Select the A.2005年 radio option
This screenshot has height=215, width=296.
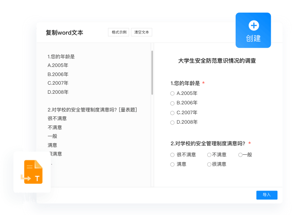(x=172, y=94)
